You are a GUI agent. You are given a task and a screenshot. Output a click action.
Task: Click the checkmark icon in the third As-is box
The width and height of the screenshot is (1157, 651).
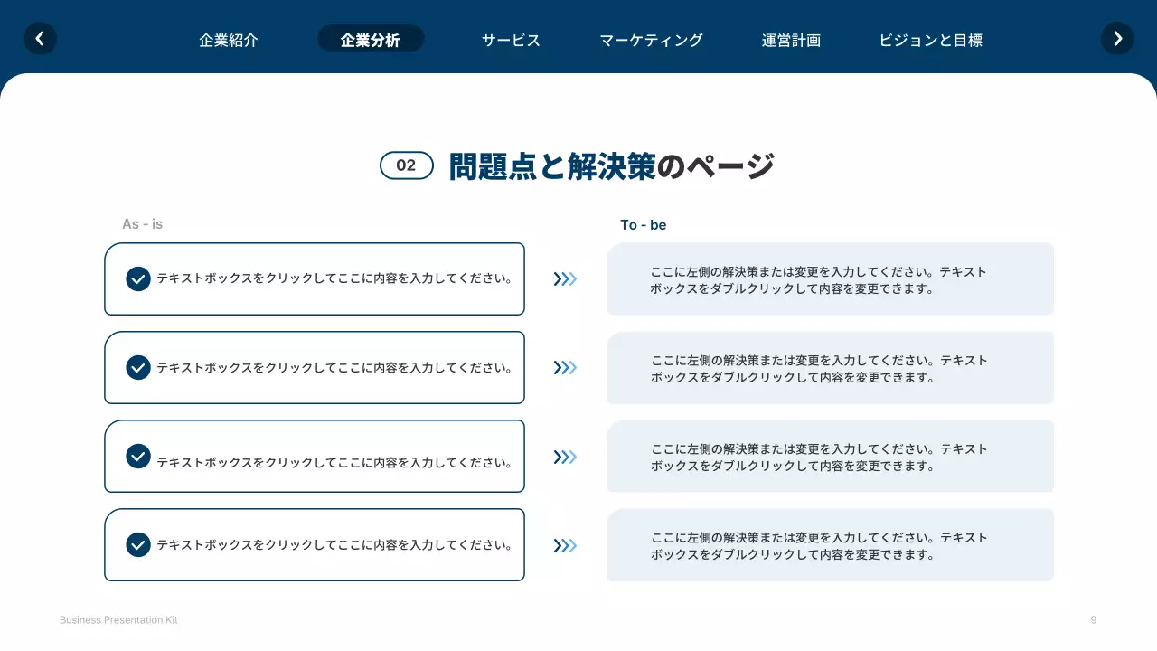tap(138, 457)
